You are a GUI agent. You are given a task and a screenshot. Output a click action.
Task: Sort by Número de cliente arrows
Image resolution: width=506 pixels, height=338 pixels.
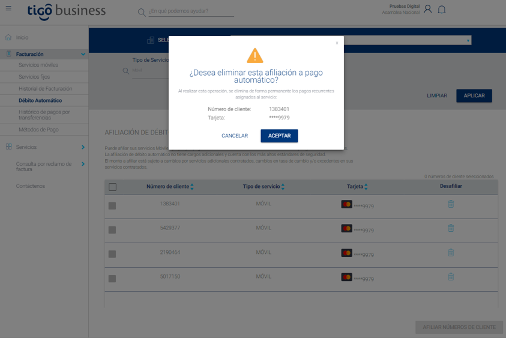(x=192, y=187)
